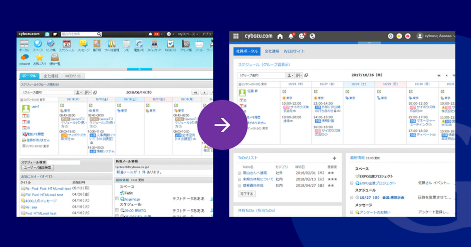This screenshot has height=247, width=471.
Task: Check the アンケートのお願い notification checkbox
Action: [352, 212]
